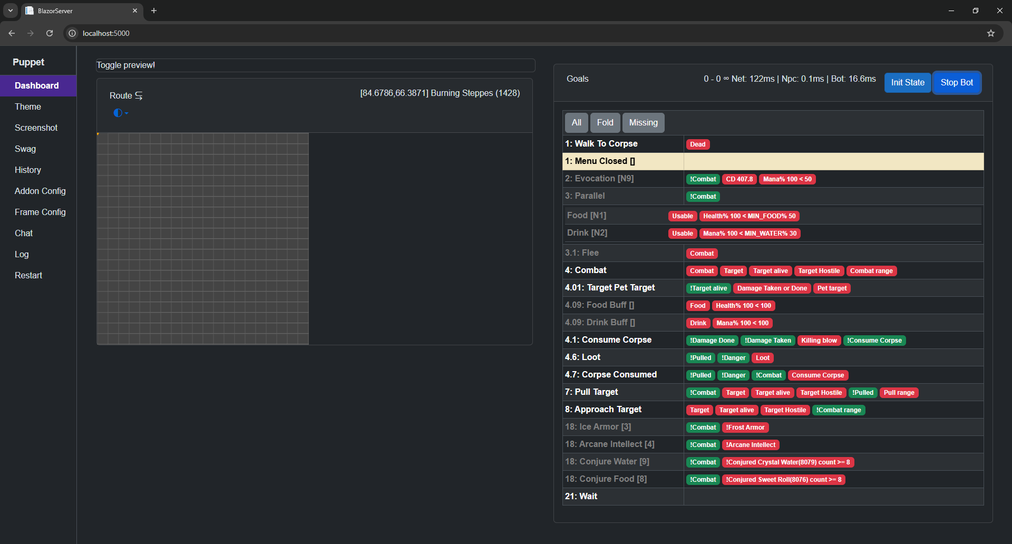Screen dimensions: 1012x544
Task: Open the History page
Action: click(x=38, y=170)
